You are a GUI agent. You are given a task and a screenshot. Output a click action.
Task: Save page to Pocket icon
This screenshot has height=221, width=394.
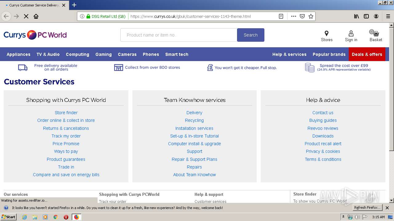click(302, 16)
